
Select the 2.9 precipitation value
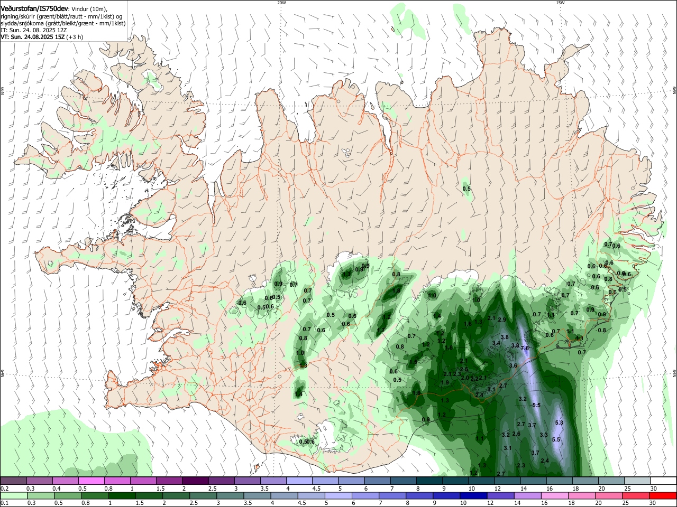click(x=502, y=320)
